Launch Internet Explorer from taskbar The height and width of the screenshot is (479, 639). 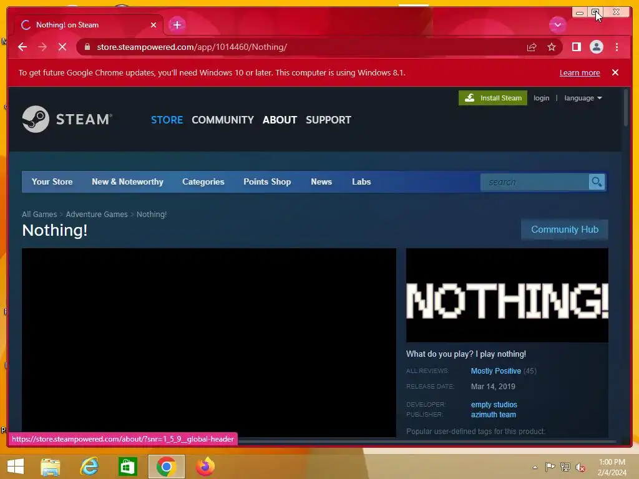(x=89, y=467)
